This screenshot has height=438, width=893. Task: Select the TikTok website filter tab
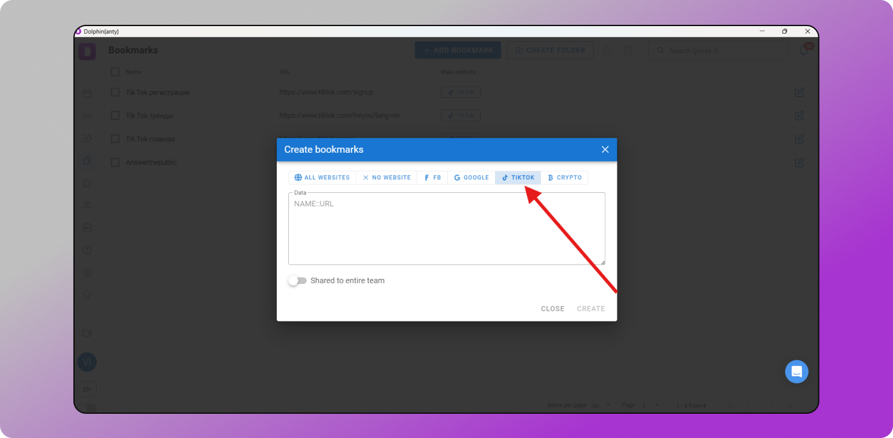point(518,178)
